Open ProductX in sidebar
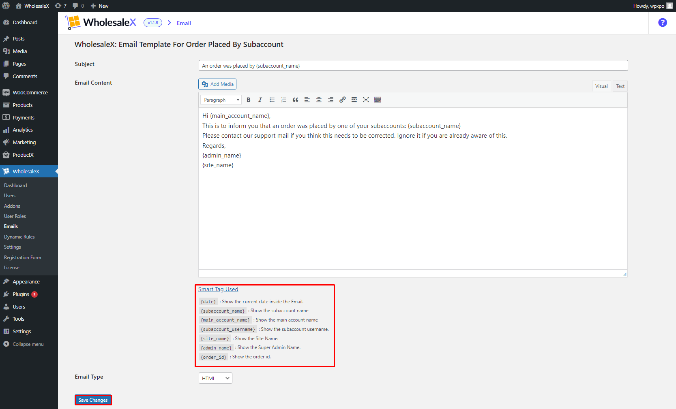The width and height of the screenshot is (676, 409). (23, 155)
